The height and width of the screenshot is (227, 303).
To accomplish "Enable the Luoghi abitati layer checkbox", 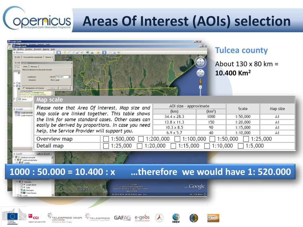I will click(22, 185).
